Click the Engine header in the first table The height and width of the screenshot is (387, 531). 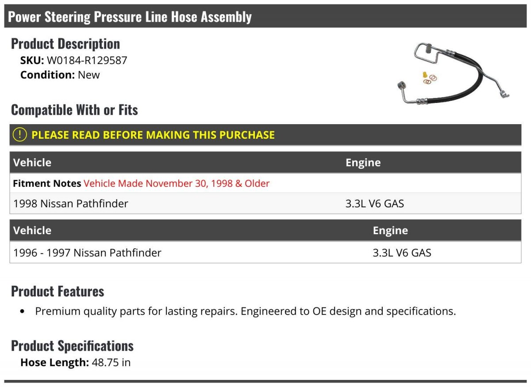click(x=363, y=163)
